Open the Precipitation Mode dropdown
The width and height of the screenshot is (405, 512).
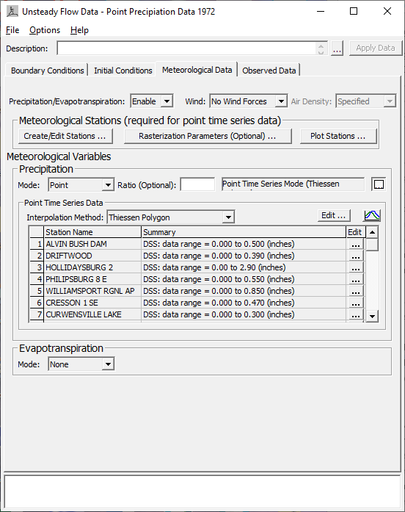click(108, 185)
